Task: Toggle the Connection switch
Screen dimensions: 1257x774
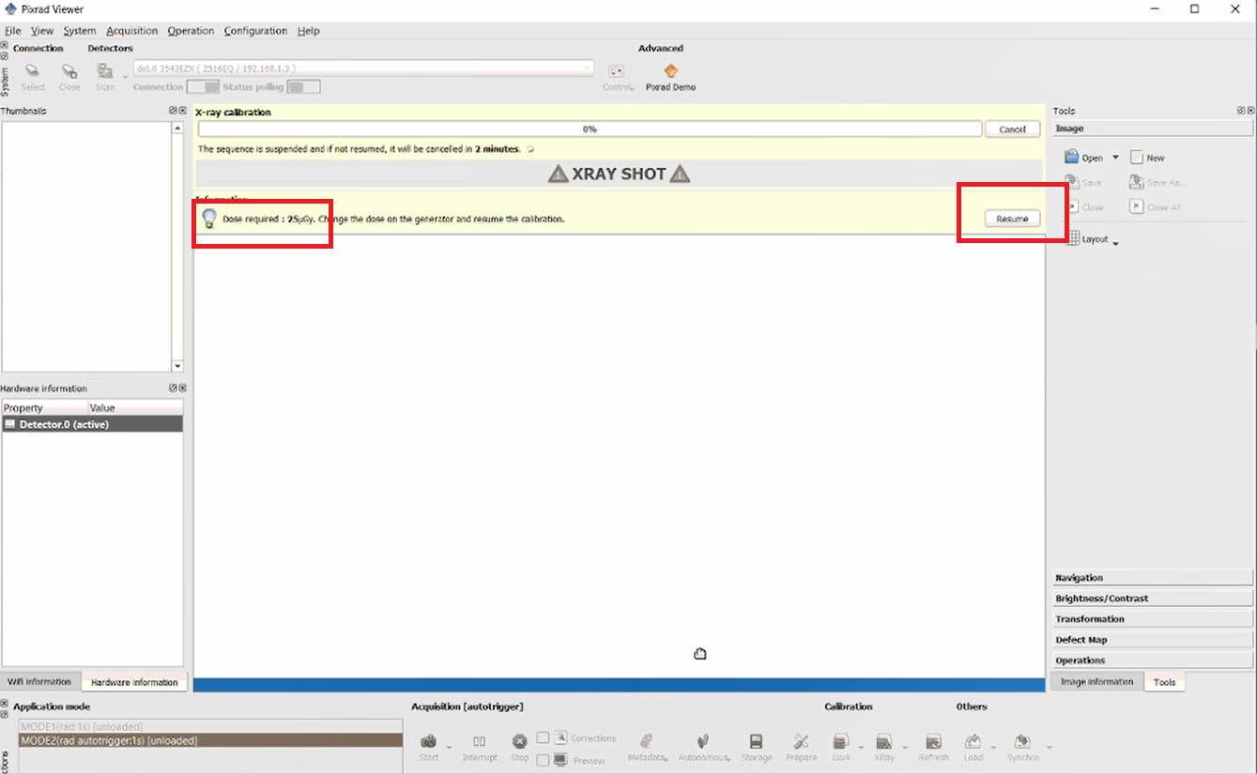Action: (203, 87)
